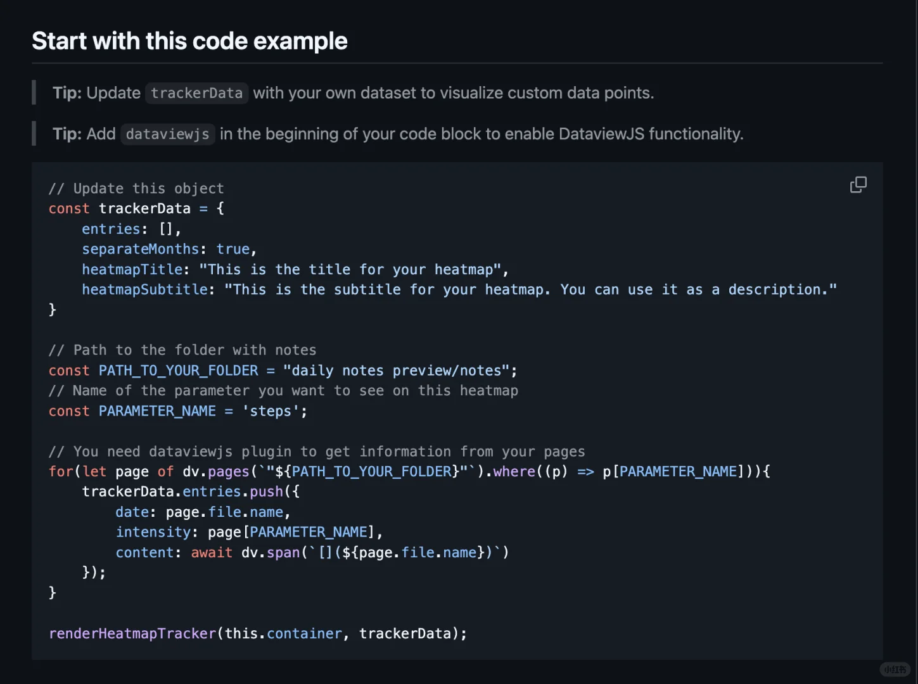Screen dimensions: 918x684
Task: Click the heatmapSubtitle property name
Action: click(x=144, y=290)
